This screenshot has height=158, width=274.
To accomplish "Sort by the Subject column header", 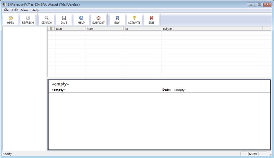I will [x=212, y=29].
